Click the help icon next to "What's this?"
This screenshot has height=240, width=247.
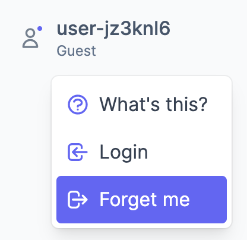click(78, 105)
